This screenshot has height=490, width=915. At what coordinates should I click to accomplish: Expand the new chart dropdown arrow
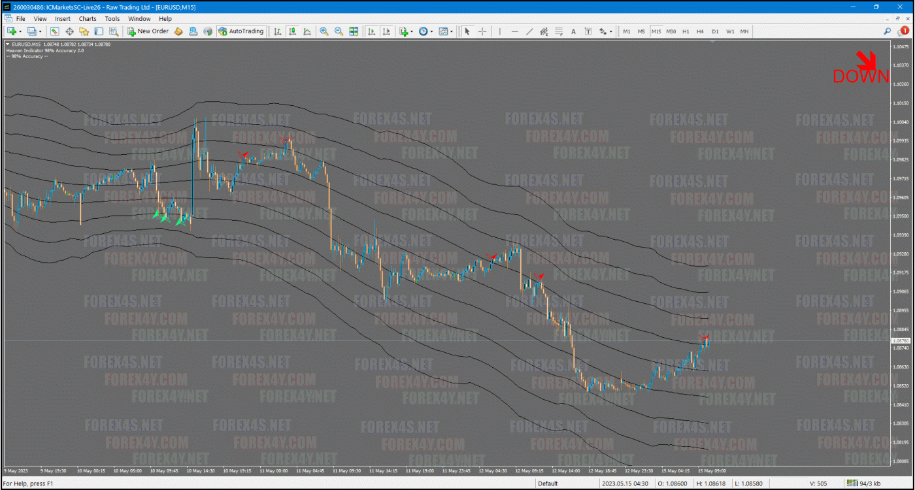tap(20, 31)
